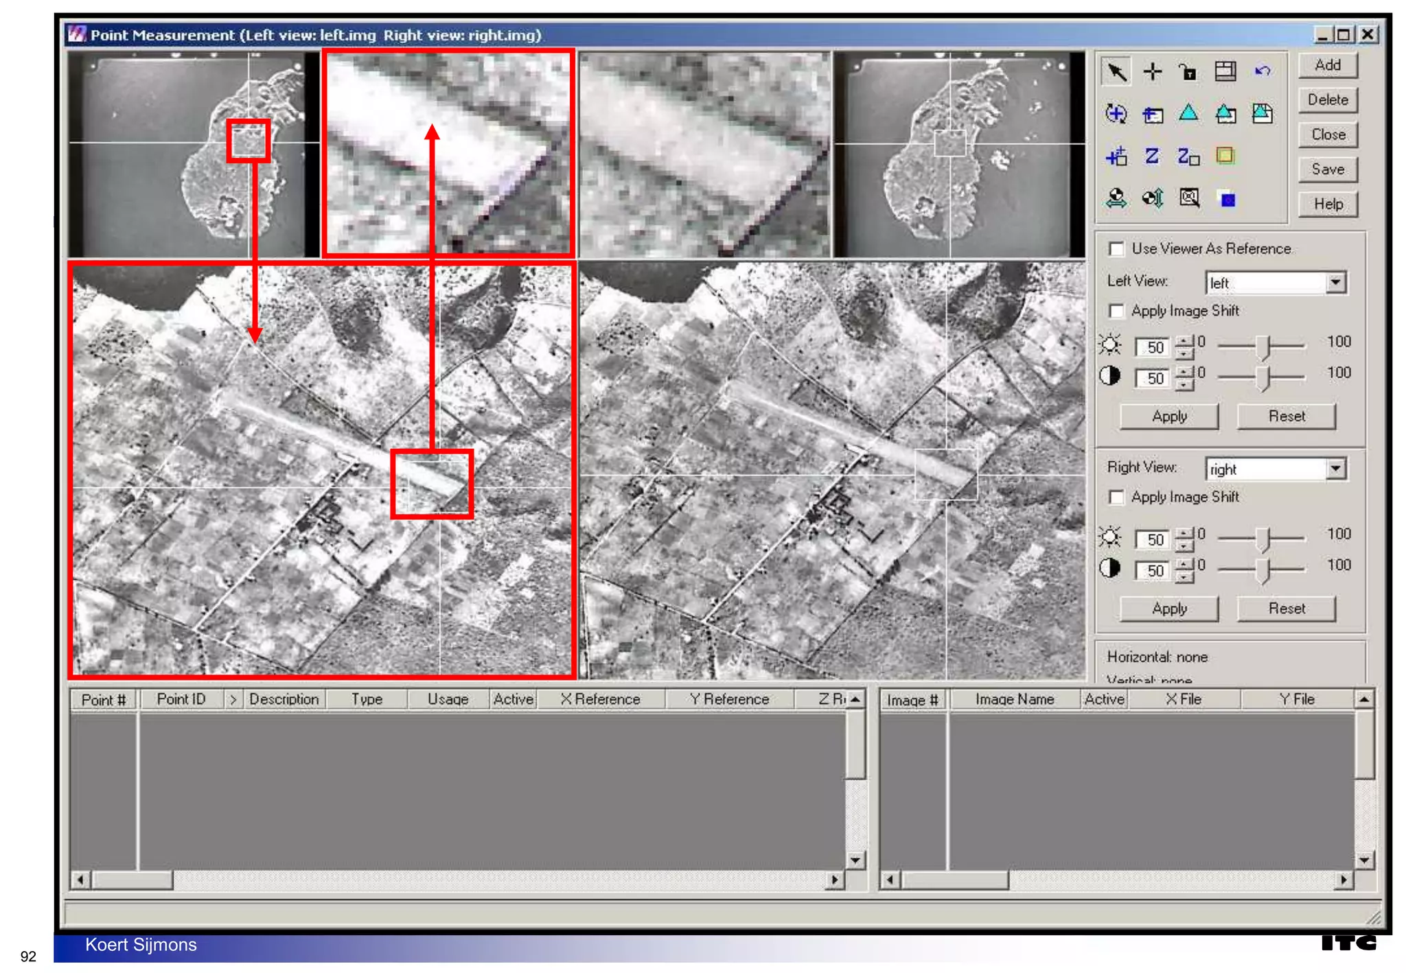Select the arrow pointer tool
This screenshot has width=1406, height=973.
tap(1116, 71)
